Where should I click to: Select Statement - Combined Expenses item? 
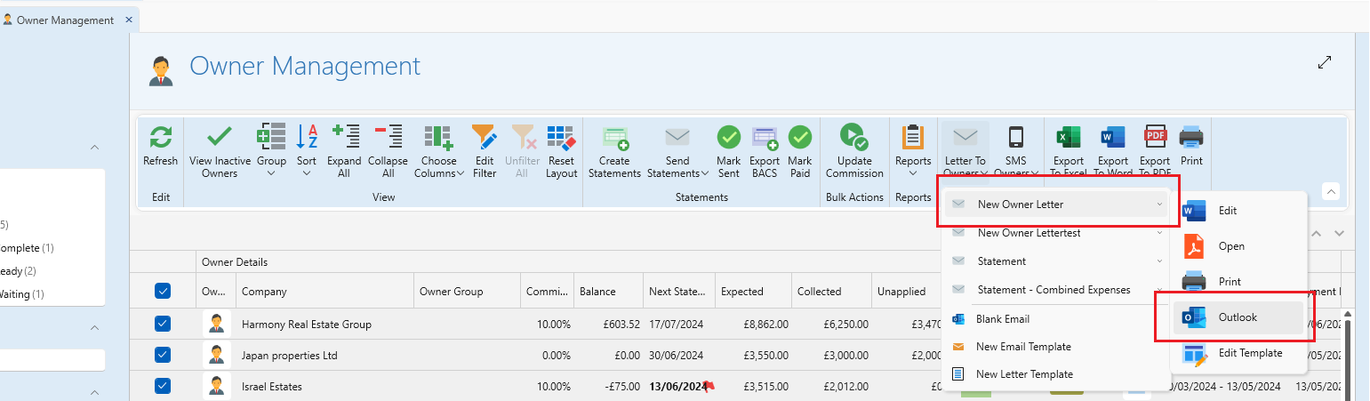(x=1055, y=290)
